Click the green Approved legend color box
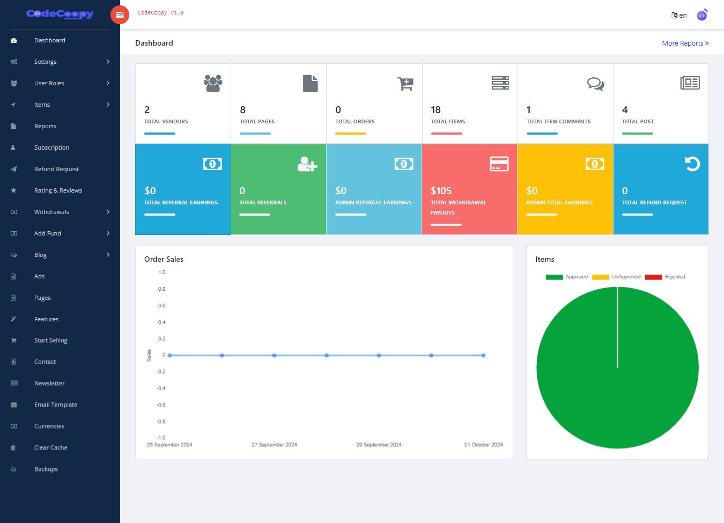This screenshot has height=523, width=724. (554, 277)
